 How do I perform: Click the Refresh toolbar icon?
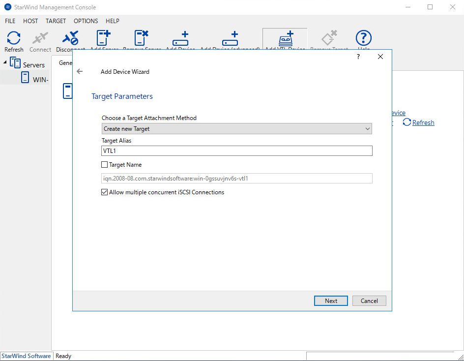pyautogui.click(x=14, y=38)
